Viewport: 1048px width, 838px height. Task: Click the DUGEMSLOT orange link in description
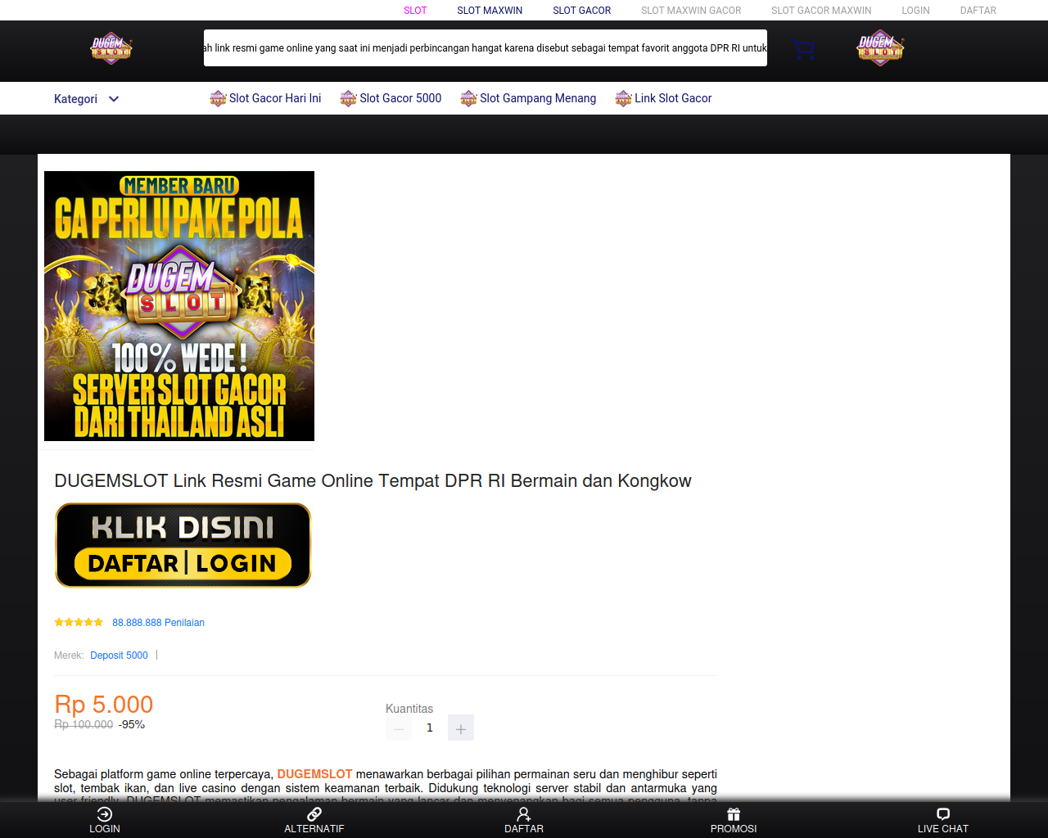[x=314, y=774]
